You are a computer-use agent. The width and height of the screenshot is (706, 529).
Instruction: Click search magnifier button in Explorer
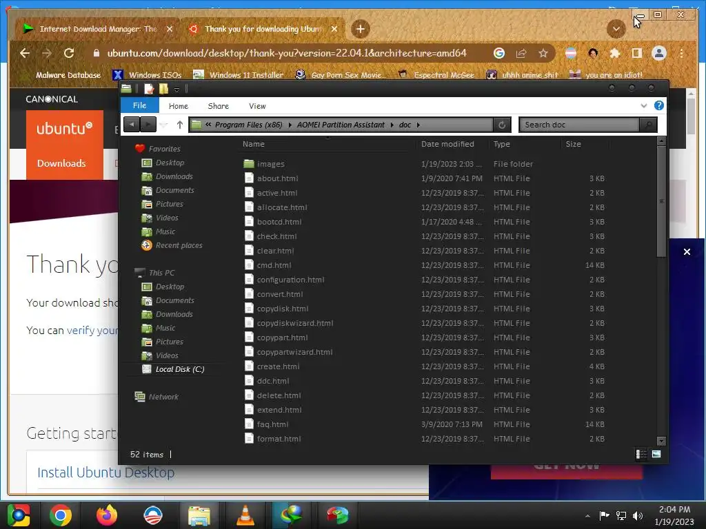[648, 125]
